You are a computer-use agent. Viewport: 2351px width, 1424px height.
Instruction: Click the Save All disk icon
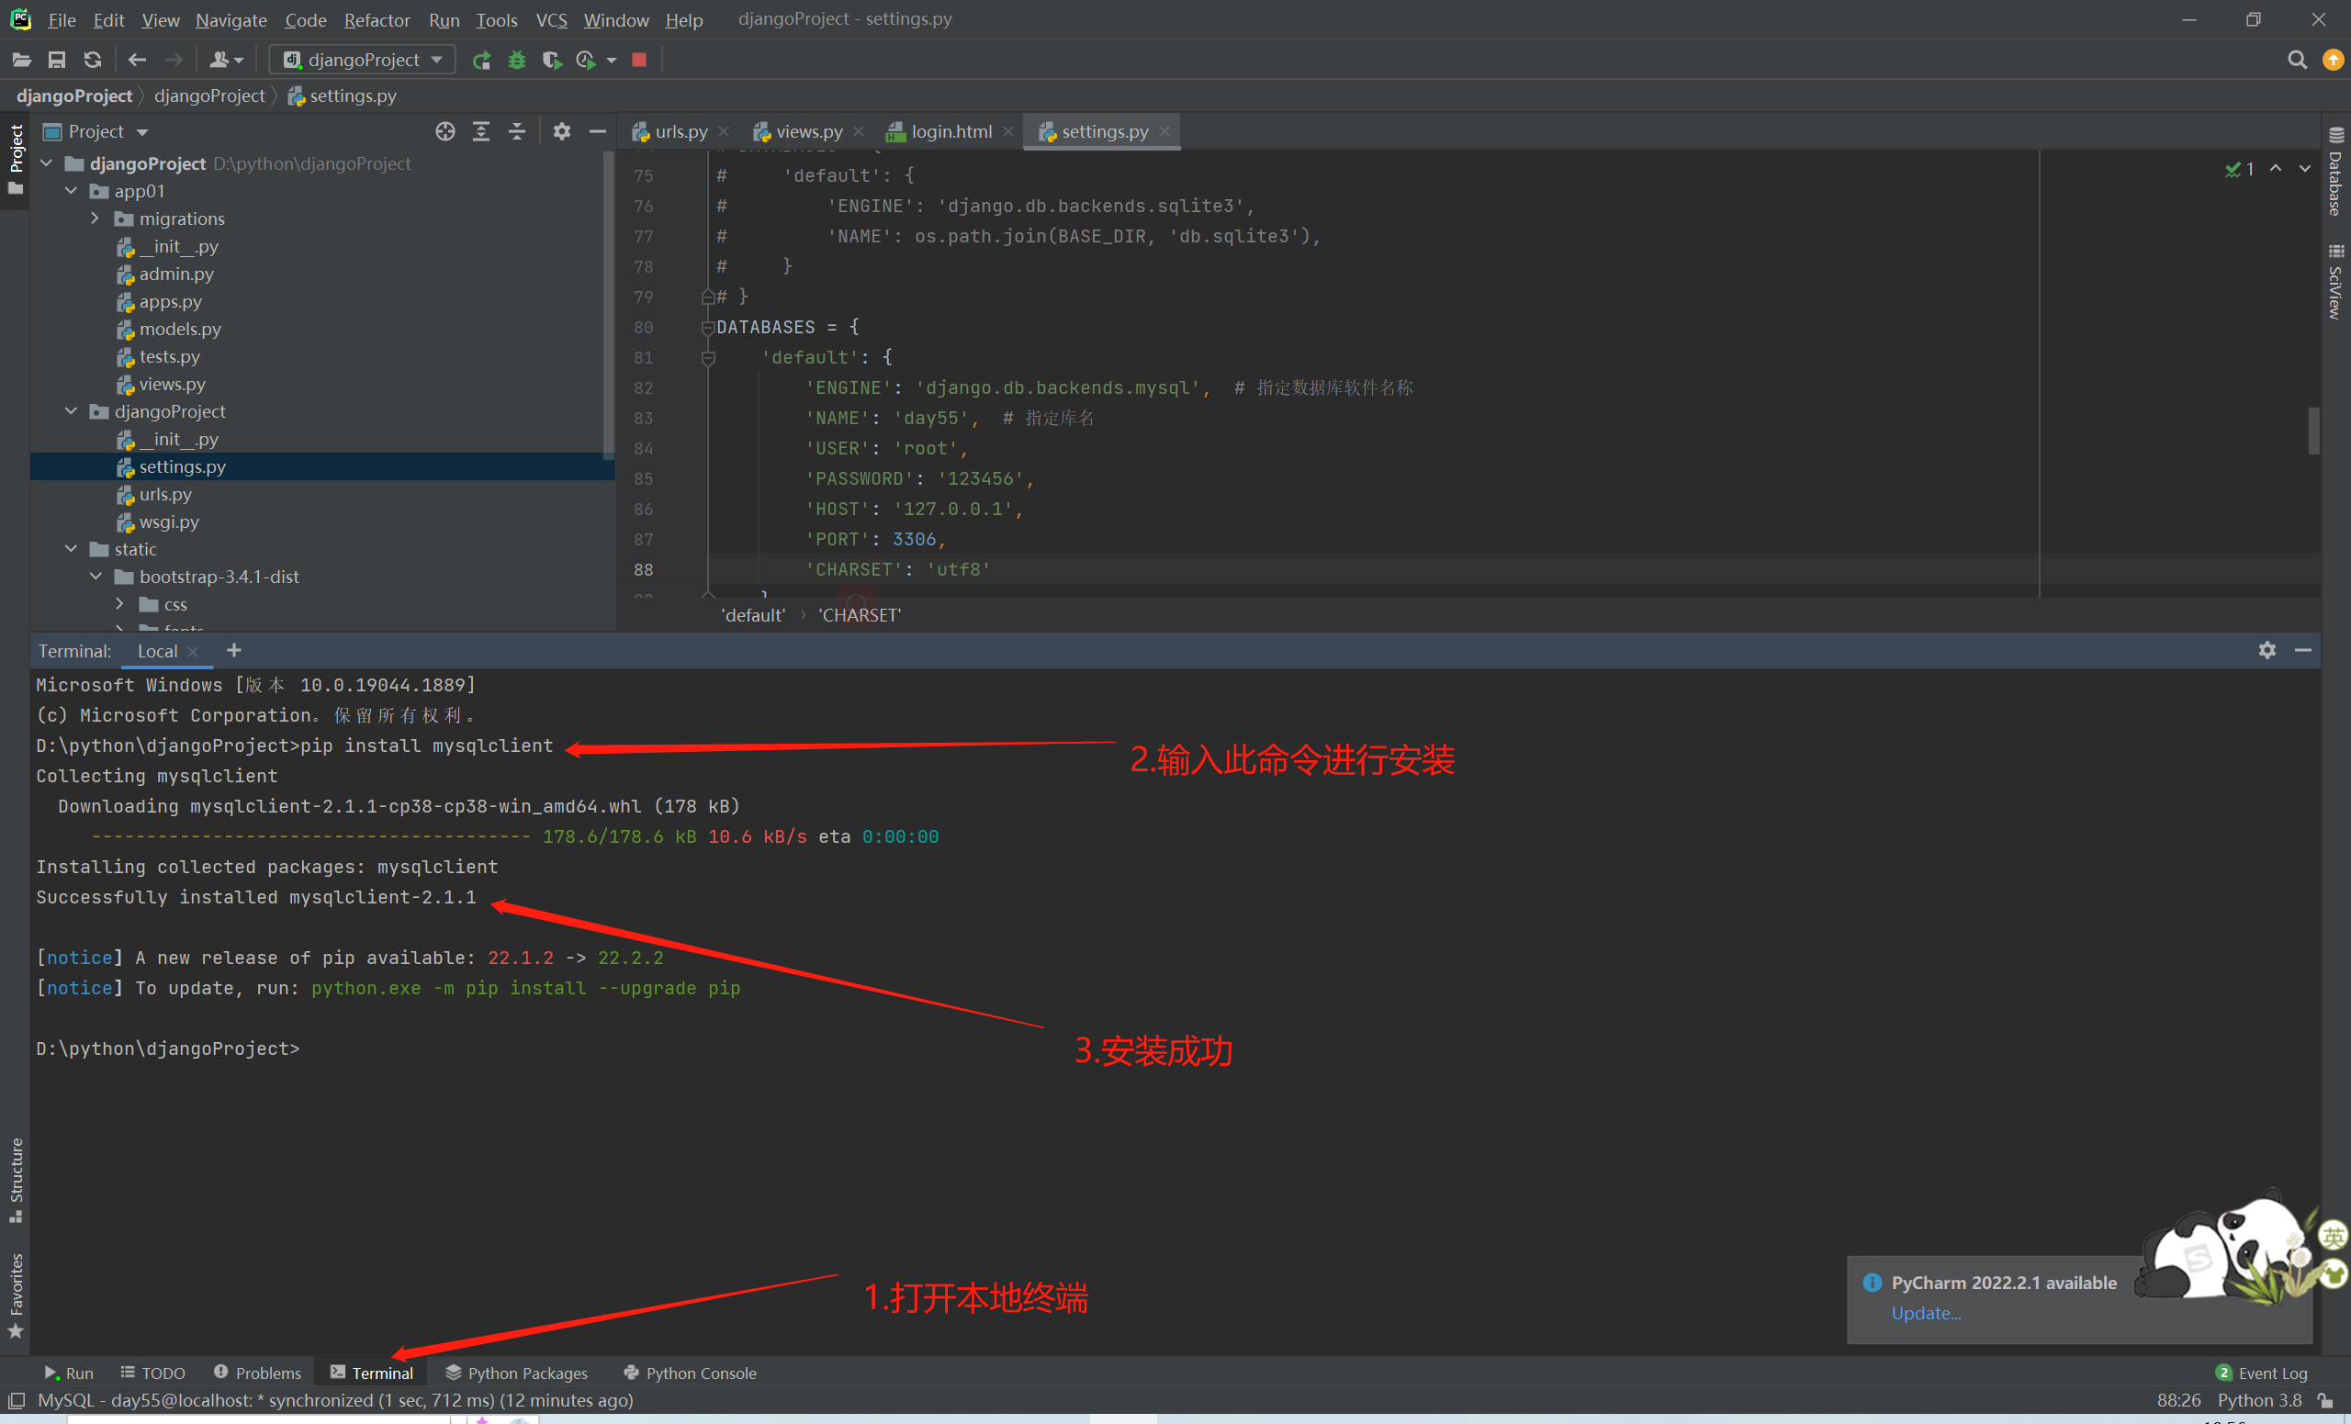click(x=57, y=60)
